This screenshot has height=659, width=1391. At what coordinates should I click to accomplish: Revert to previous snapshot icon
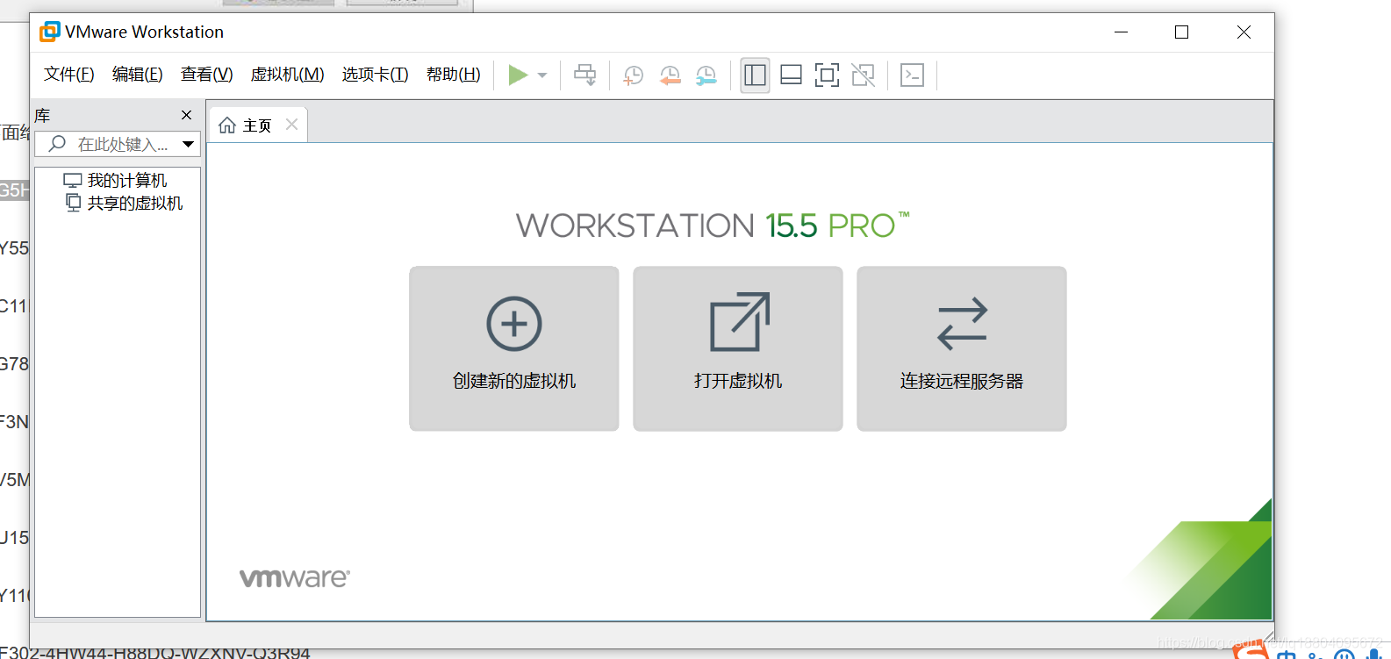click(670, 75)
